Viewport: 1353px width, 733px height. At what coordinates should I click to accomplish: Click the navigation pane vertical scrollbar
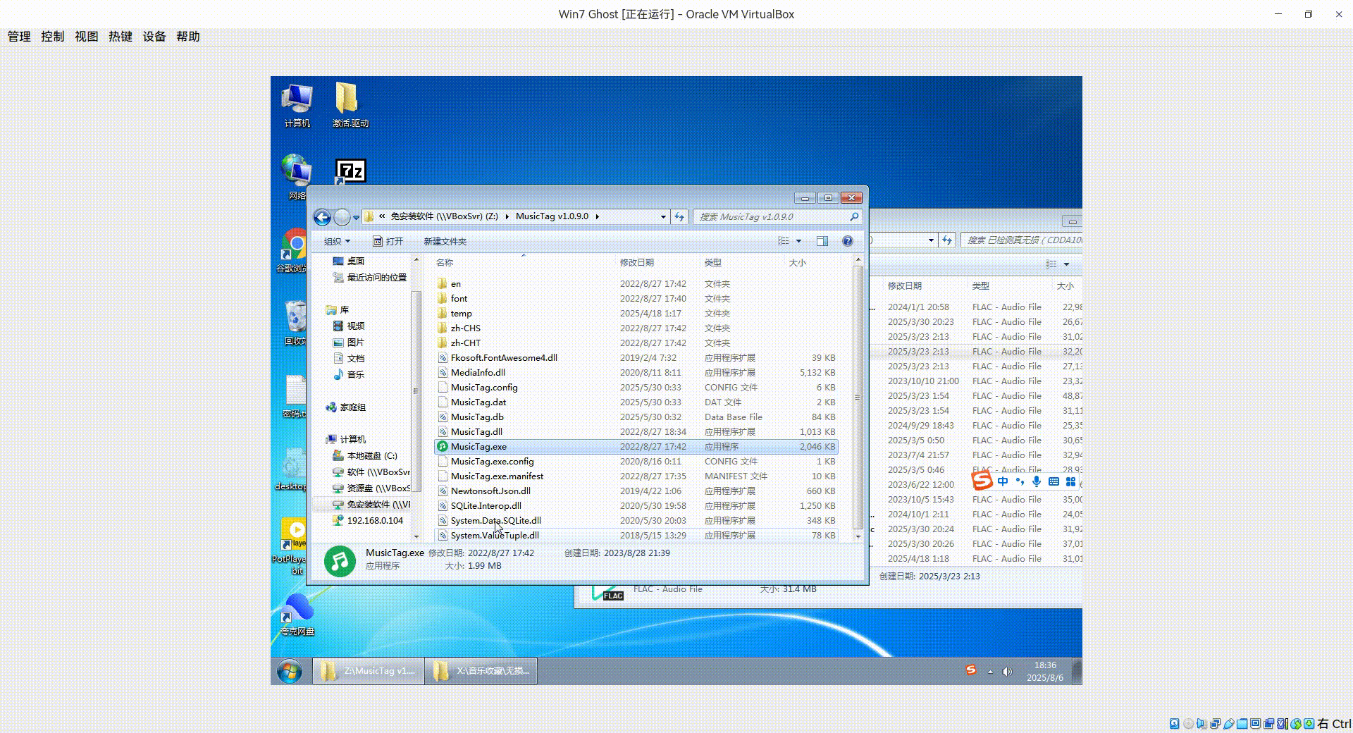coord(416,391)
